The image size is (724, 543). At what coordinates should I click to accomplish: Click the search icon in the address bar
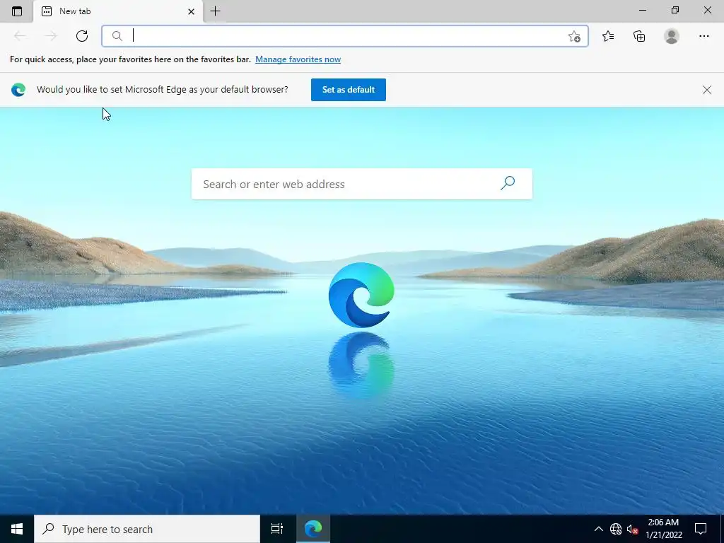pos(117,36)
